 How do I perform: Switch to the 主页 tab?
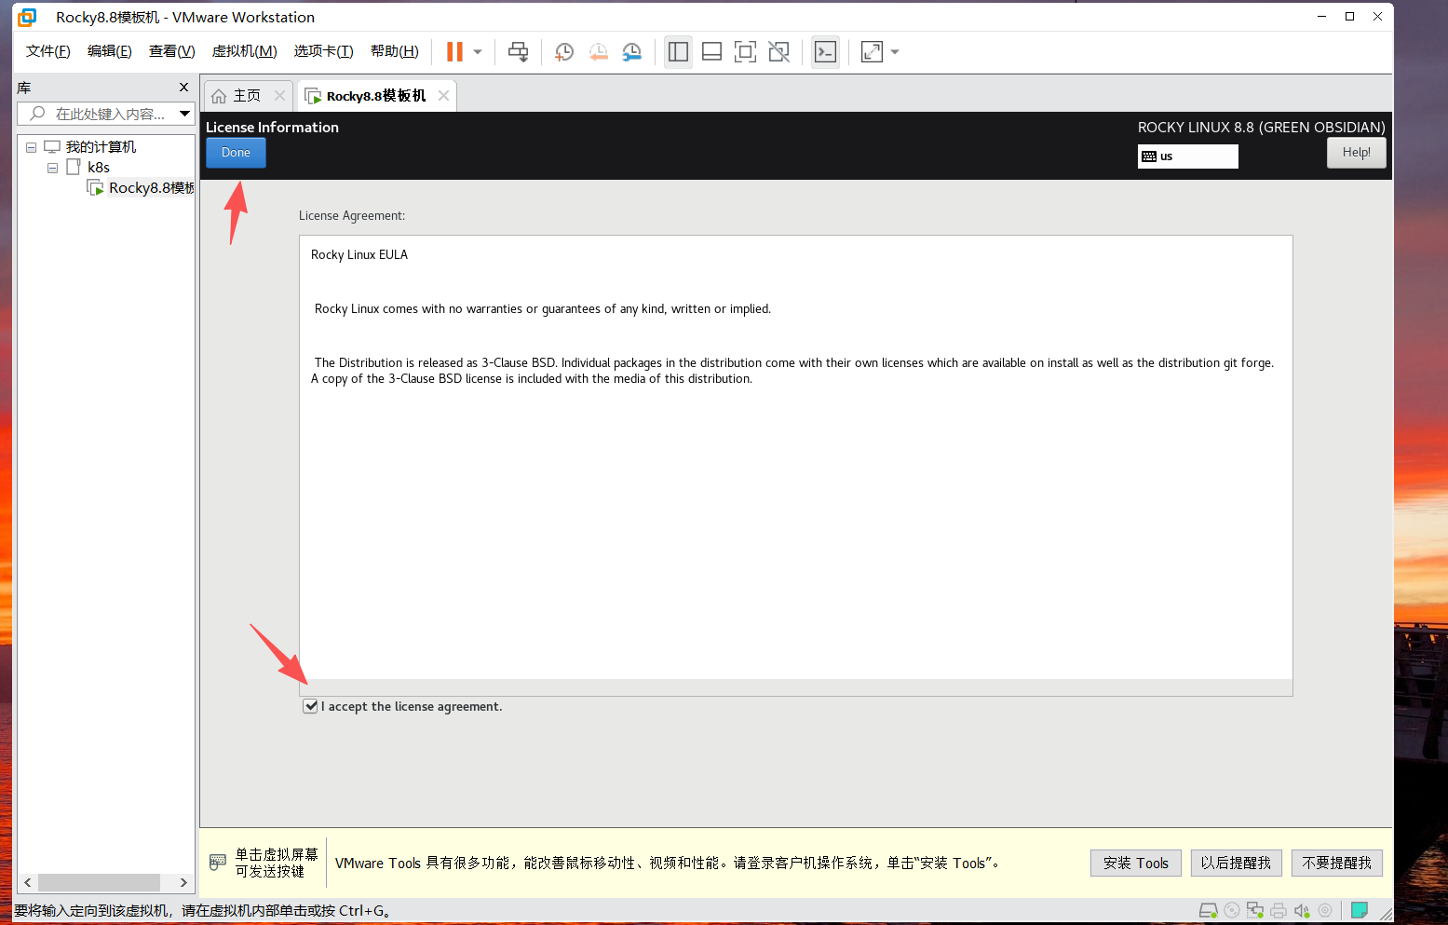tap(248, 96)
